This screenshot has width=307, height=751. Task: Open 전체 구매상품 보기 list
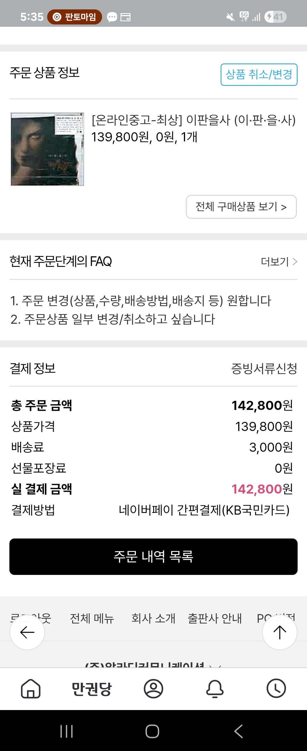tap(241, 207)
